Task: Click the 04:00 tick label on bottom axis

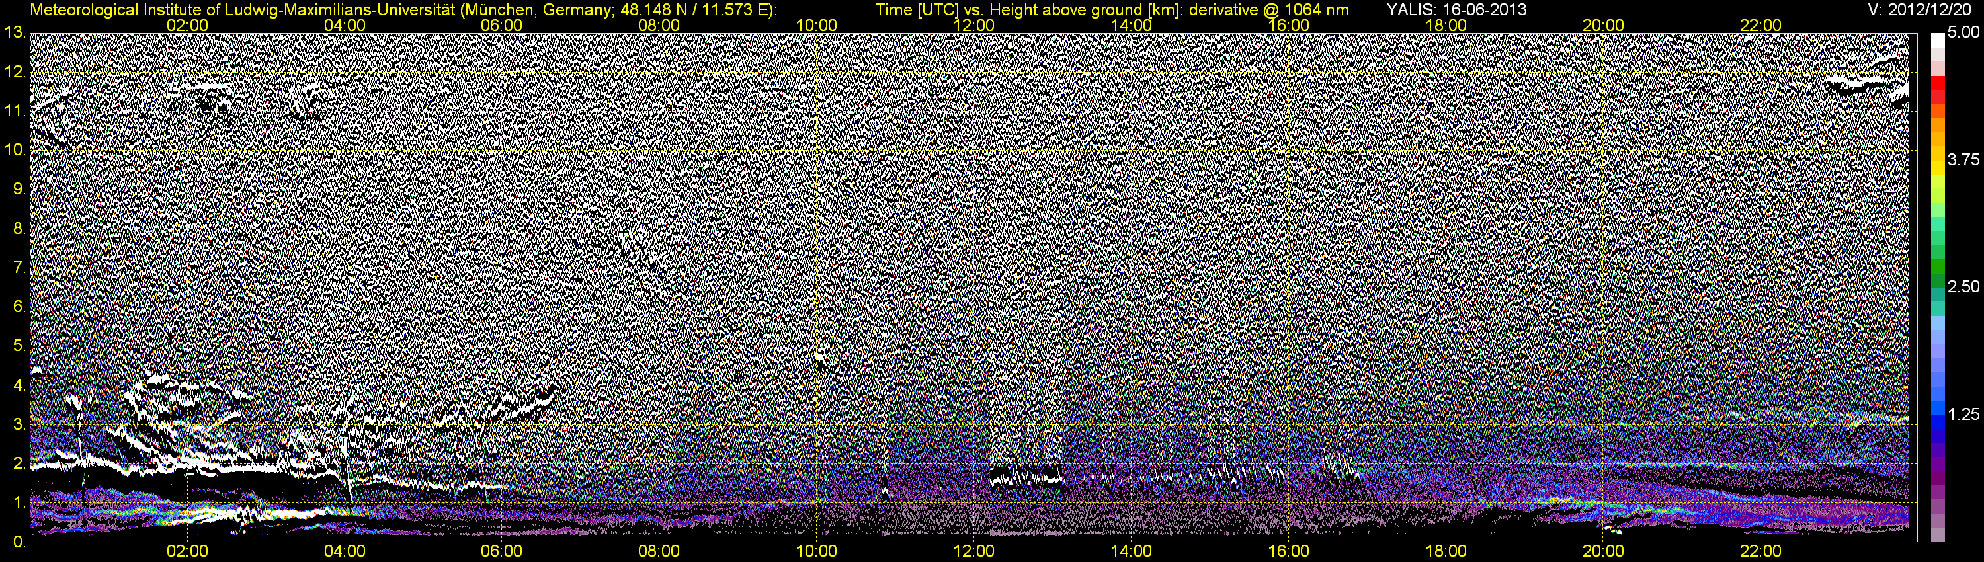Action: tap(345, 551)
